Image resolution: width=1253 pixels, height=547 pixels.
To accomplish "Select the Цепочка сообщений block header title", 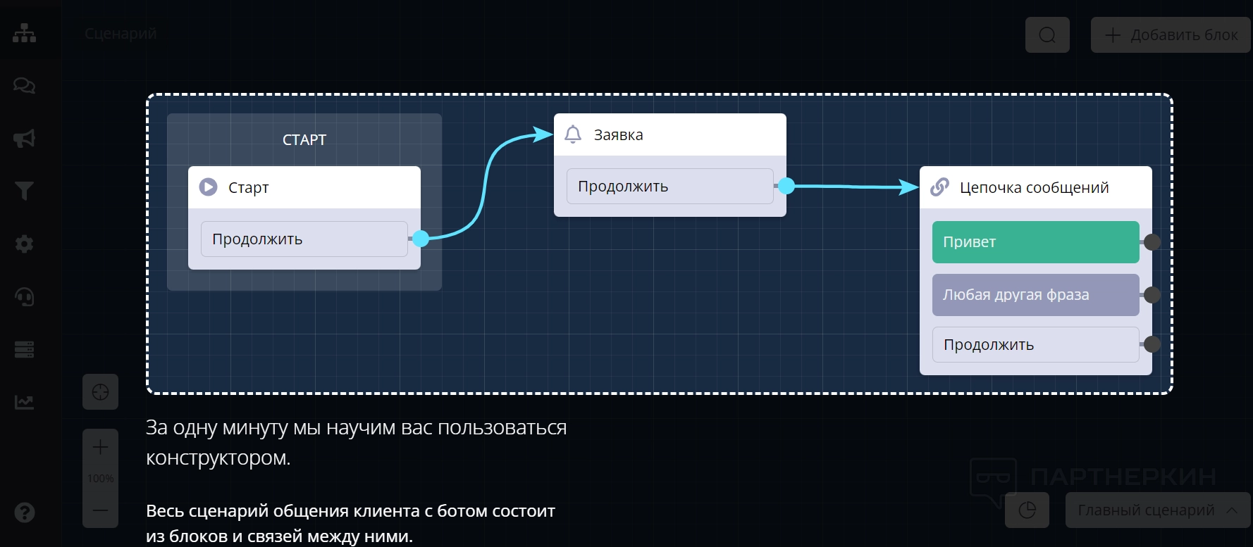I will click(1034, 188).
